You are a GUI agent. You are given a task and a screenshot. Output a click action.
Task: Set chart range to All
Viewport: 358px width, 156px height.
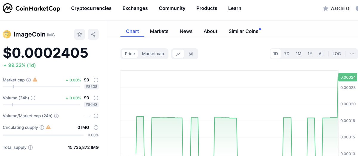tap(321, 54)
